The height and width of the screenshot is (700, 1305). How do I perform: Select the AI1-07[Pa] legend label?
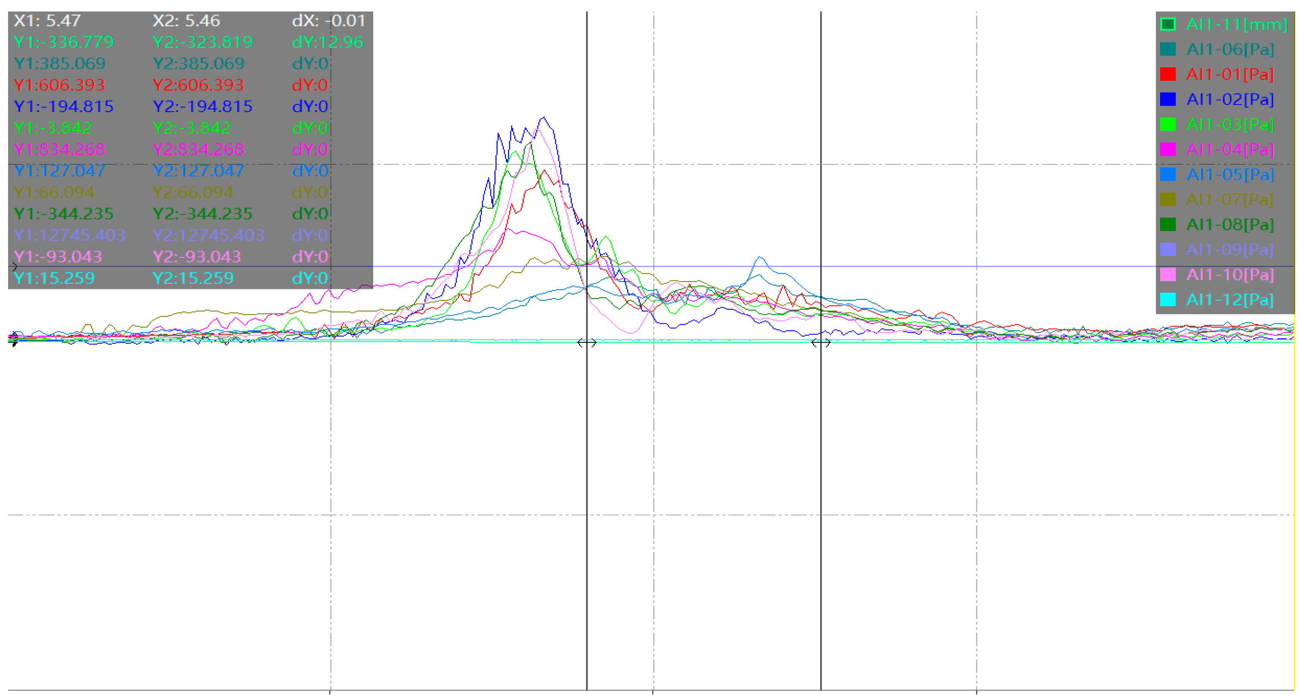coord(1230,199)
